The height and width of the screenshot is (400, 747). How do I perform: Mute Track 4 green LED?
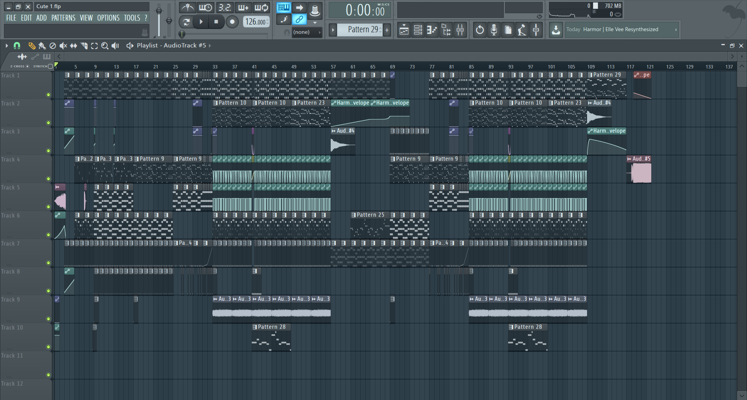[x=49, y=179]
